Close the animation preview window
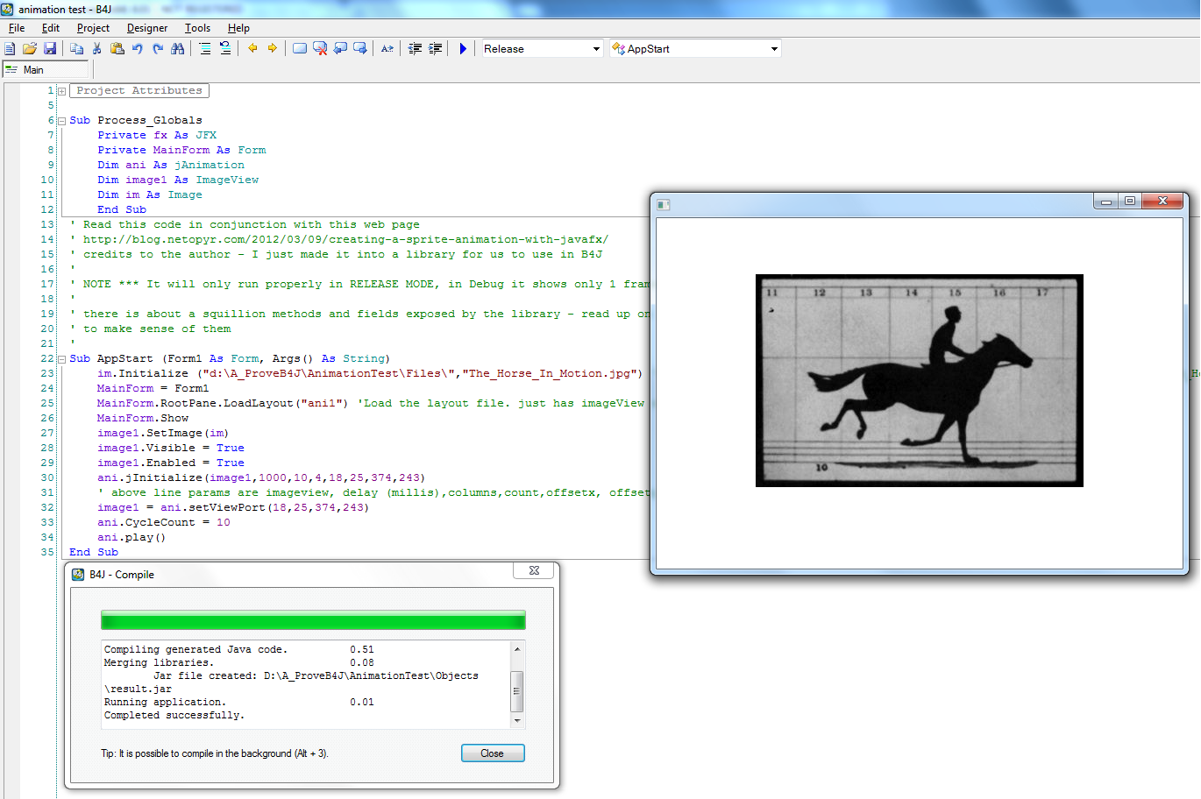Image resolution: width=1201 pixels, height=799 pixels. [x=1162, y=202]
